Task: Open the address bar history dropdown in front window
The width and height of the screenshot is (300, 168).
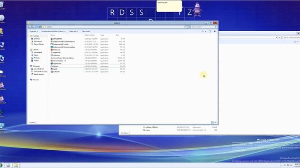Action: click(184, 27)
